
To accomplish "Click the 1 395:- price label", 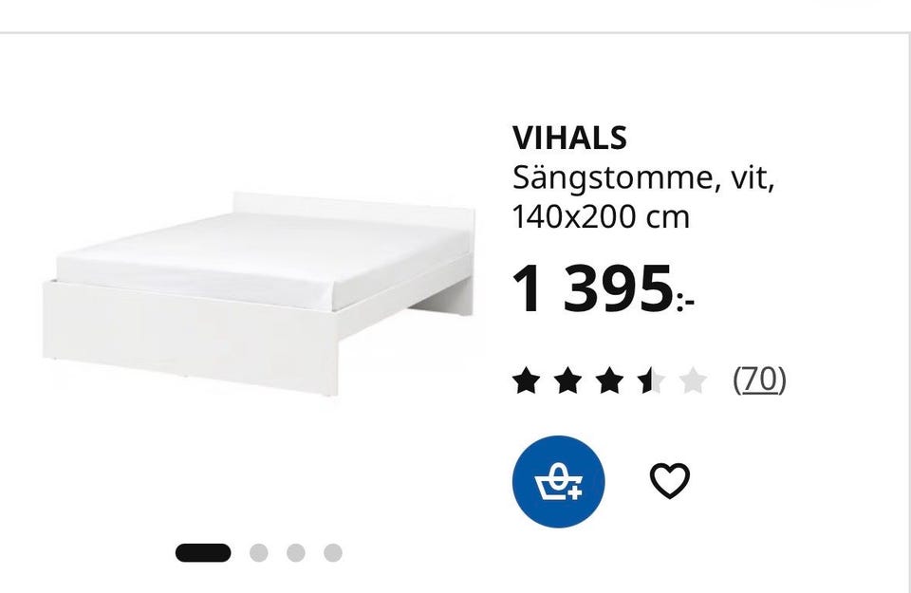I will [604, 289].
